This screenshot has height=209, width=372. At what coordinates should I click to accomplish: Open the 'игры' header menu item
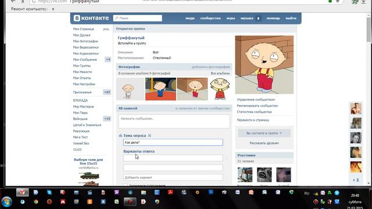pos(231,18)
